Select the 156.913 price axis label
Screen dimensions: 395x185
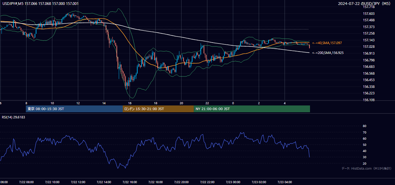(368, 53)
